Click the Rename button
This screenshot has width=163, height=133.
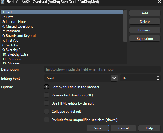145,30
